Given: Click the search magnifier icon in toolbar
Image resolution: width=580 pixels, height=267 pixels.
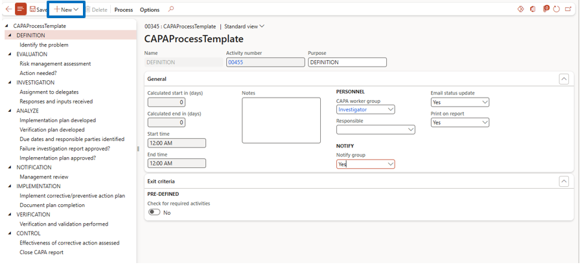Looking at the screenshot, I should coord(171,10).
